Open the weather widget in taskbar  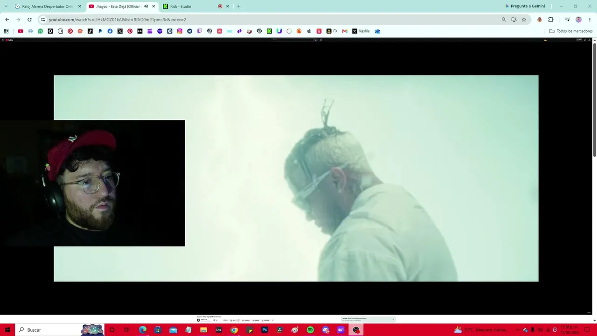click(481, 330)
